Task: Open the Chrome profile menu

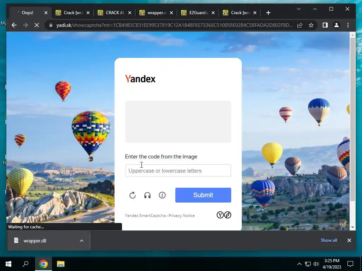Action: click(337, 25)
